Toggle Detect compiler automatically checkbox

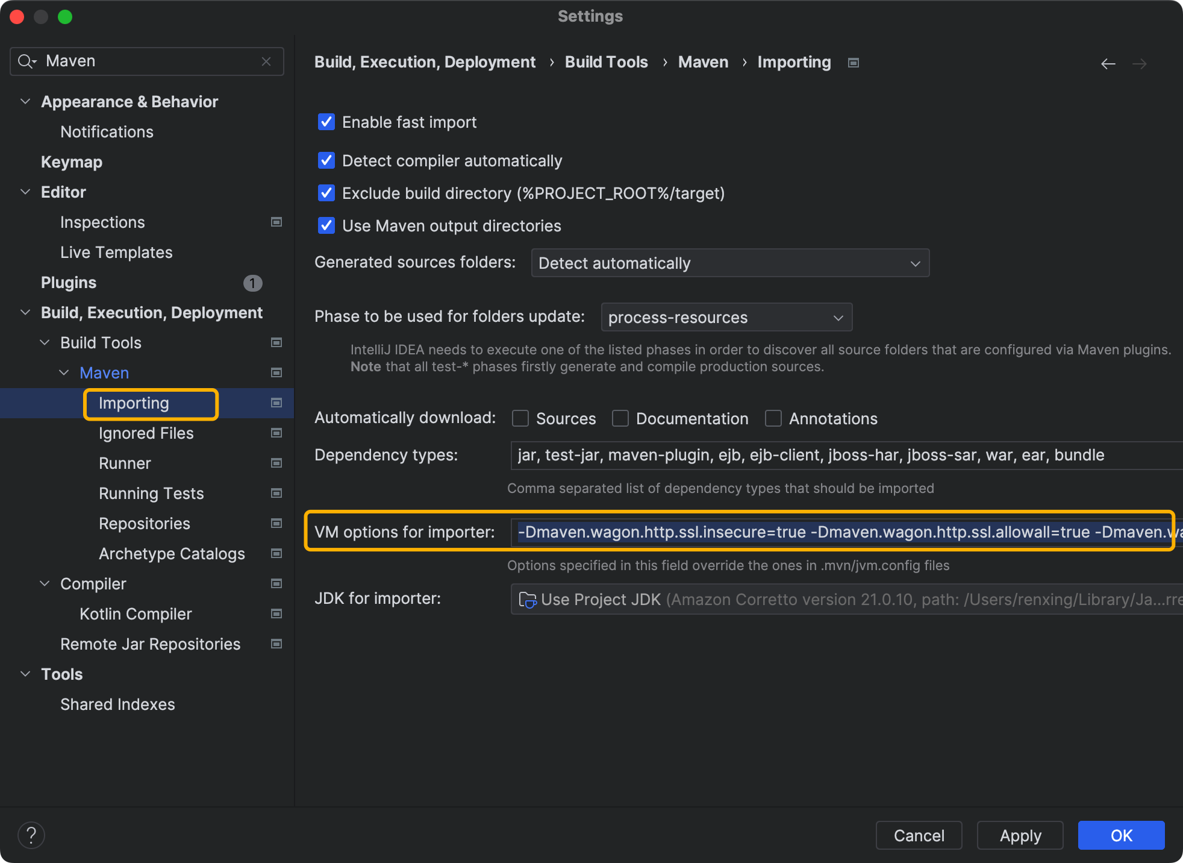pos(326,161)
